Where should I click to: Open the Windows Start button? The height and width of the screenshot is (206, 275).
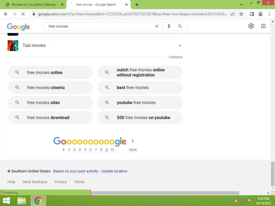pyautogui.click(x=6, y=201)
